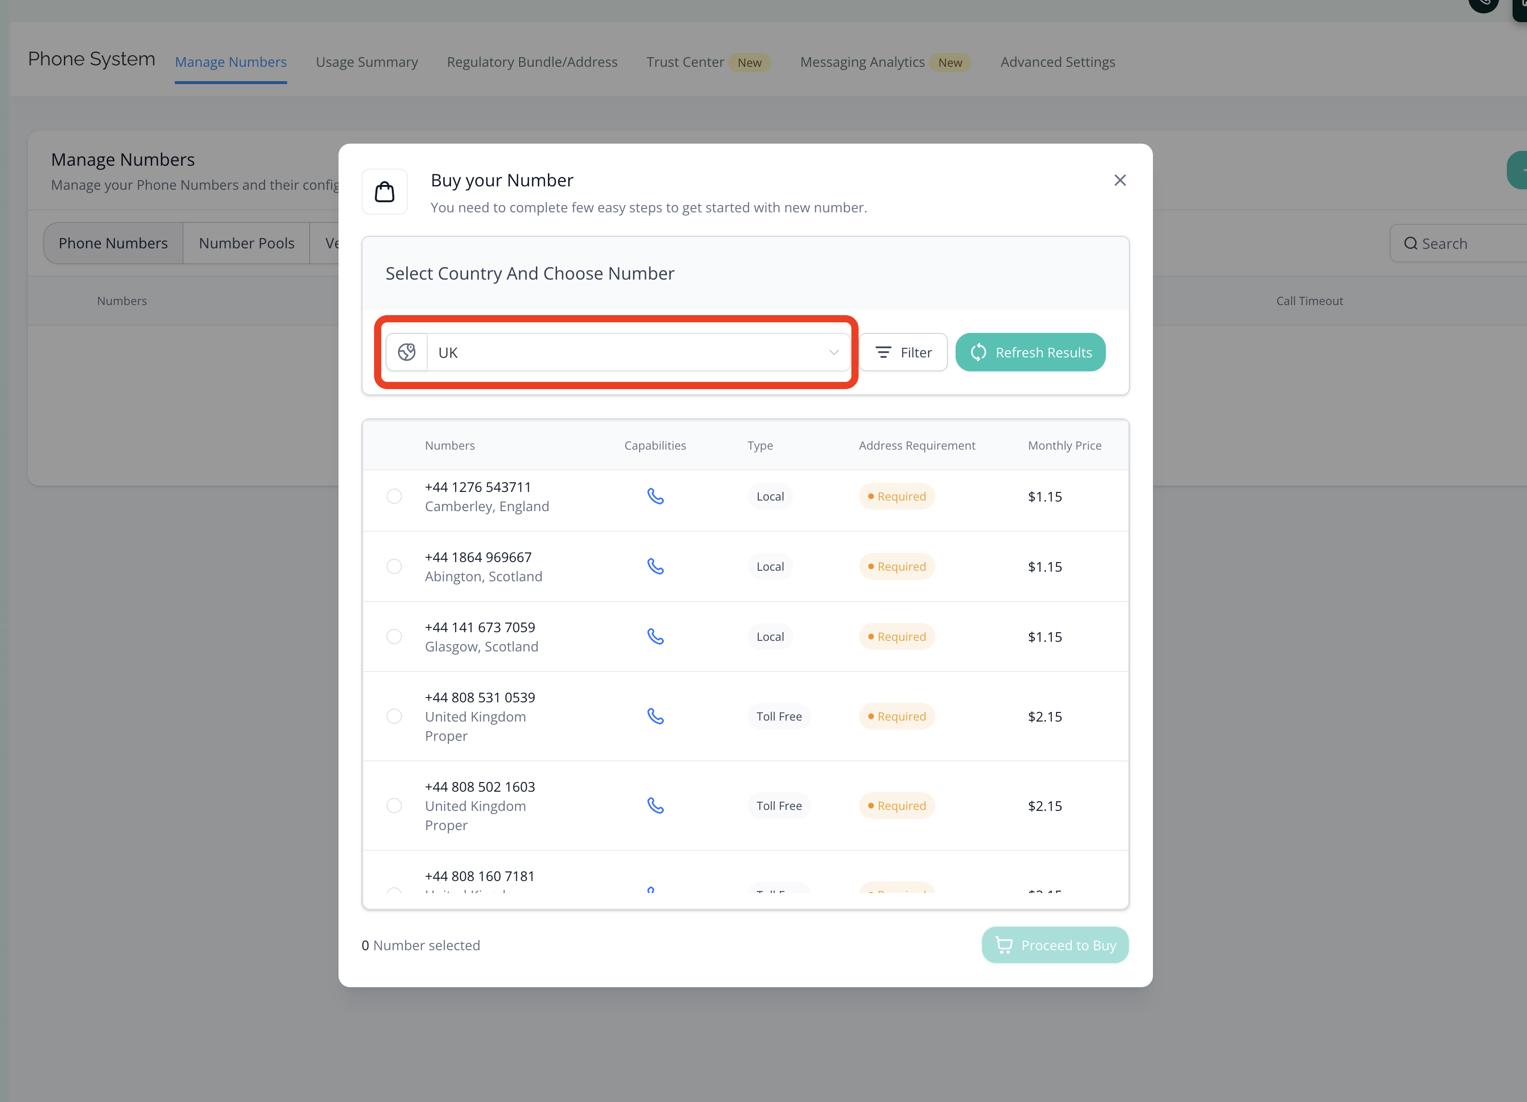Click the globe icon beside country field
This screenshot has height=1102, width=1527.
point(407,352)
